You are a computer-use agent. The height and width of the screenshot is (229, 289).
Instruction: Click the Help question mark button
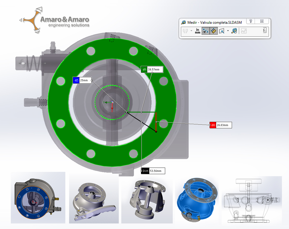(x=251, y=22)
